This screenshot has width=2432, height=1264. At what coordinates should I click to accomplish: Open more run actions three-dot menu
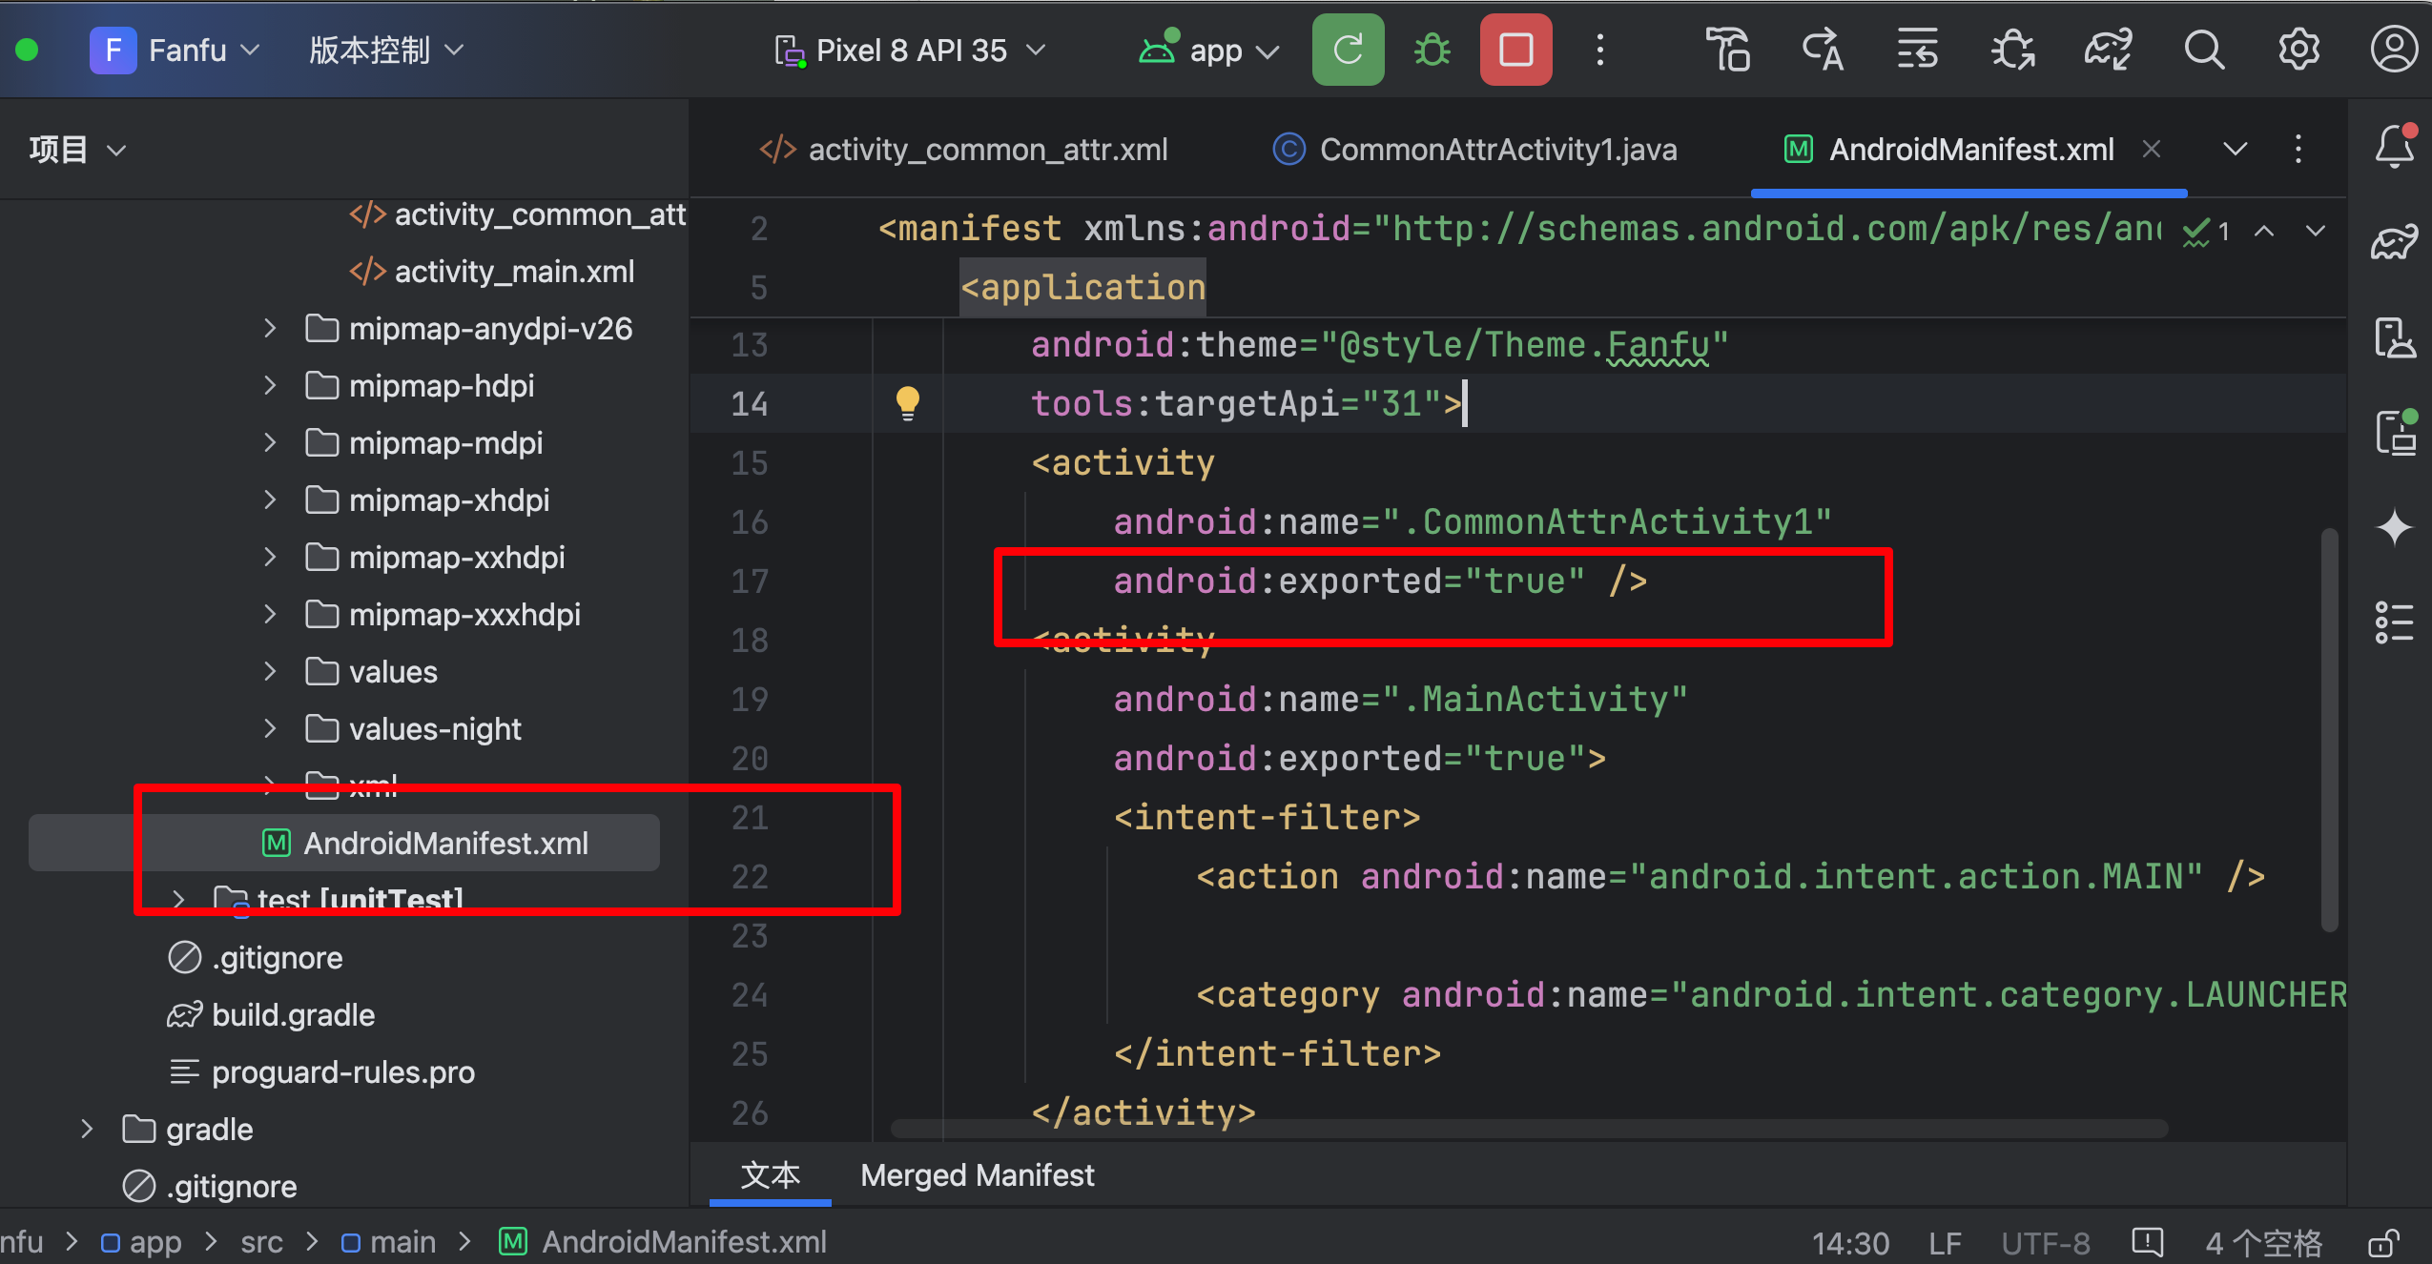click(1600, 50)
